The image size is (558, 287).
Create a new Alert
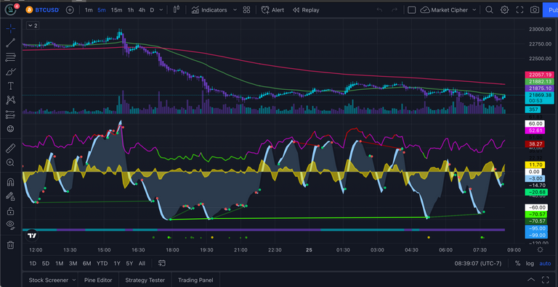(x=272, y=10)
